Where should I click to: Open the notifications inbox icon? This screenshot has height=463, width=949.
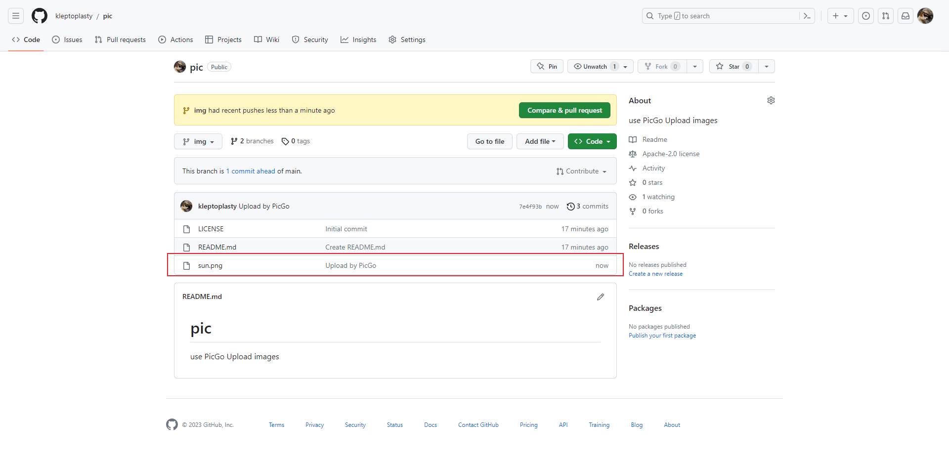906,16
